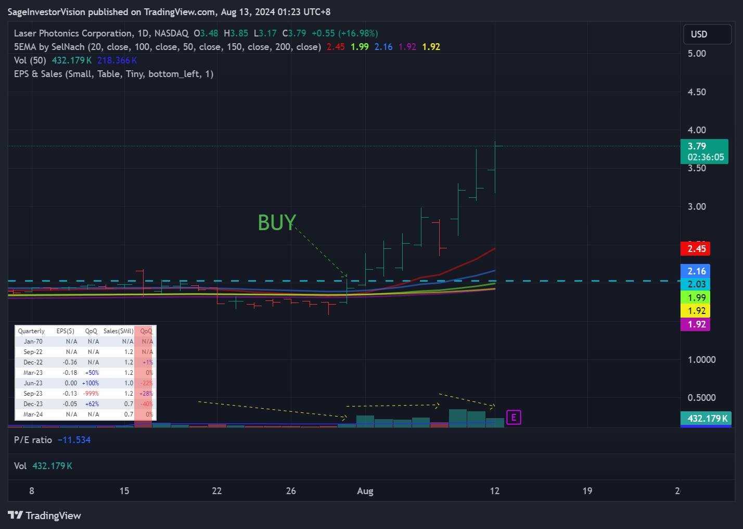Select the Vol (50) indicator legend
743x529 pixels.
click(30, 60)
